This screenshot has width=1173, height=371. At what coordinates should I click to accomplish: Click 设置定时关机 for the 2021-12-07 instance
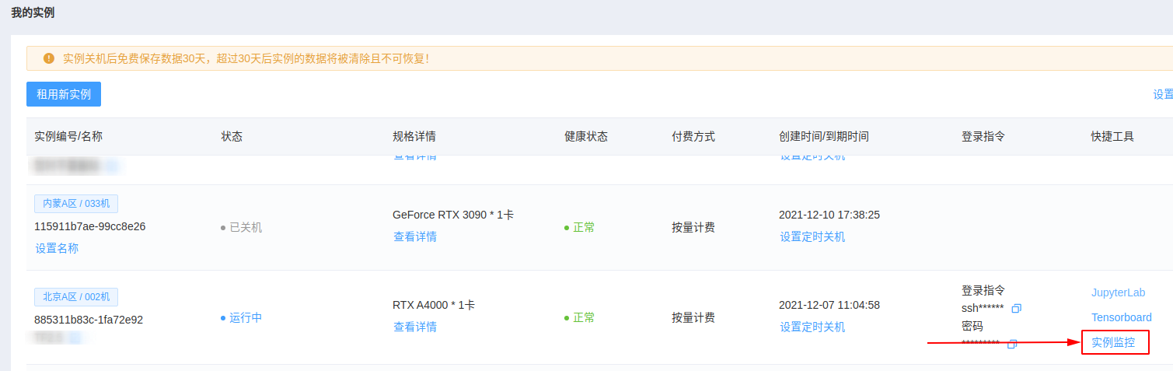(812, 327)
